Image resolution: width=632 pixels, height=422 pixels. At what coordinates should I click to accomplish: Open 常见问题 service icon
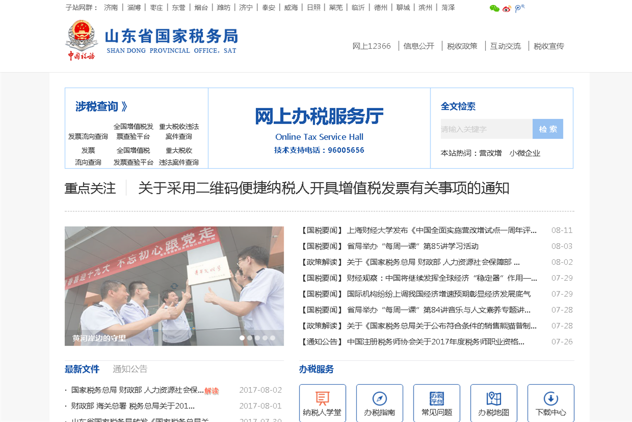[x=436, y=403]
